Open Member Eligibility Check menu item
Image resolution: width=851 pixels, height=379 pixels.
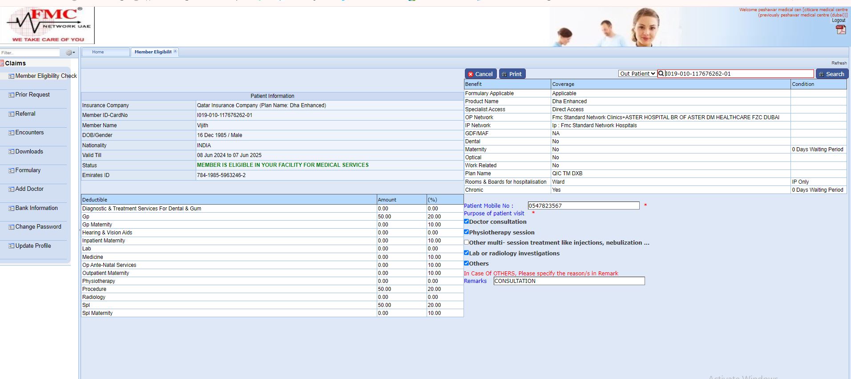[46, 76]
